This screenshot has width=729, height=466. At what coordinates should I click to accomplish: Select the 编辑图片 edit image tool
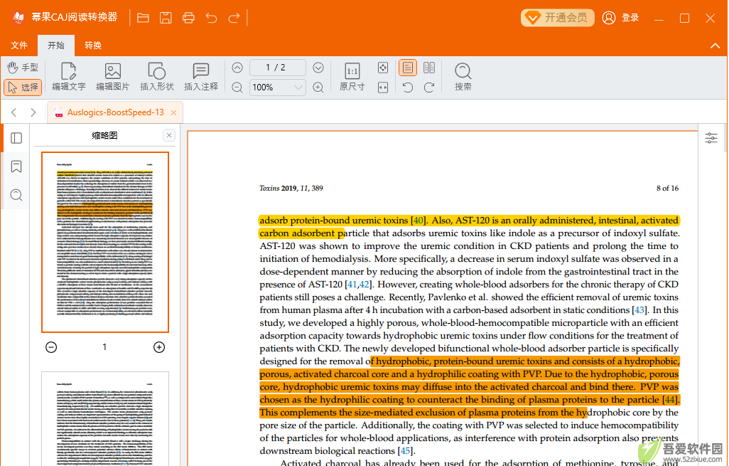pyautogui.click(x=112, y=77)
